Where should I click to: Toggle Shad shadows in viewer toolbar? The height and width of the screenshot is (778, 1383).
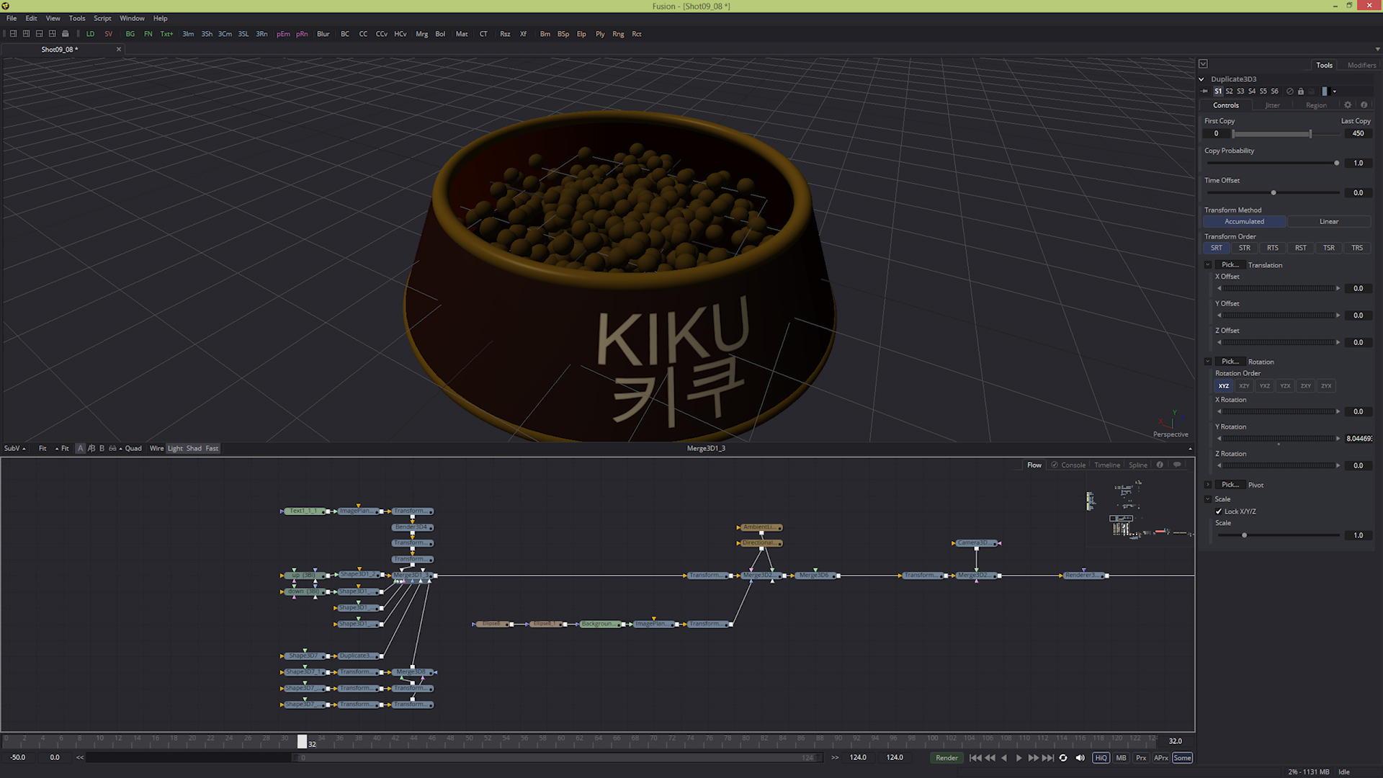[x=194, y=448]
